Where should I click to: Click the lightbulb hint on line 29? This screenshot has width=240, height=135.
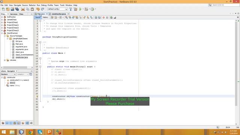click(37, 96)
